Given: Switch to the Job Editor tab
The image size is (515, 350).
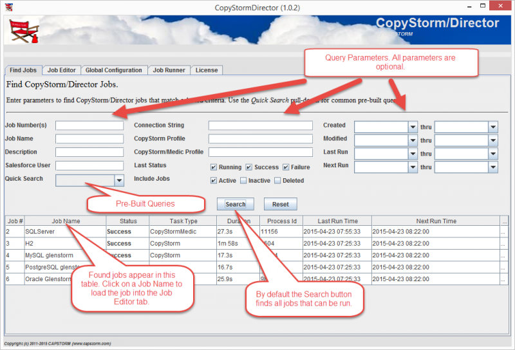Looking at the screenshot, I should coord(62,70).
